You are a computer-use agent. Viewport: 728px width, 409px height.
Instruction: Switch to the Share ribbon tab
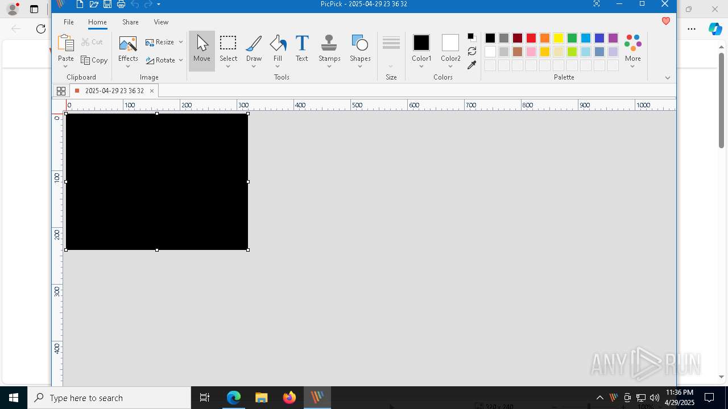pyautogui.click(x=130, y=22)
